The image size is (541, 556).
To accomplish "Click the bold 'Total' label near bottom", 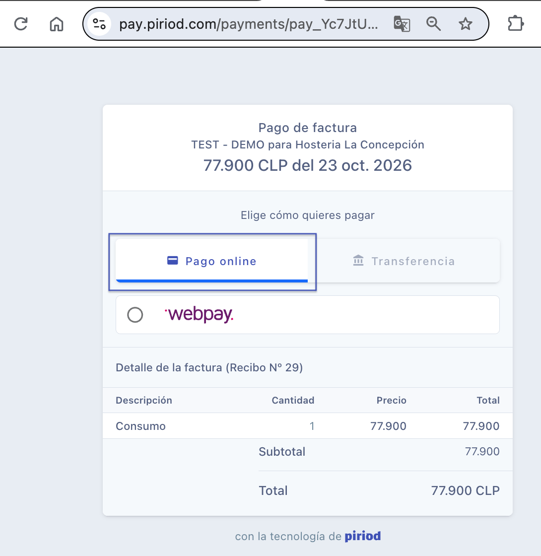I will [x=273, y=490].
